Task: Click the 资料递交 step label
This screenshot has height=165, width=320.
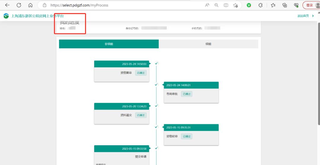Action: 126,115
